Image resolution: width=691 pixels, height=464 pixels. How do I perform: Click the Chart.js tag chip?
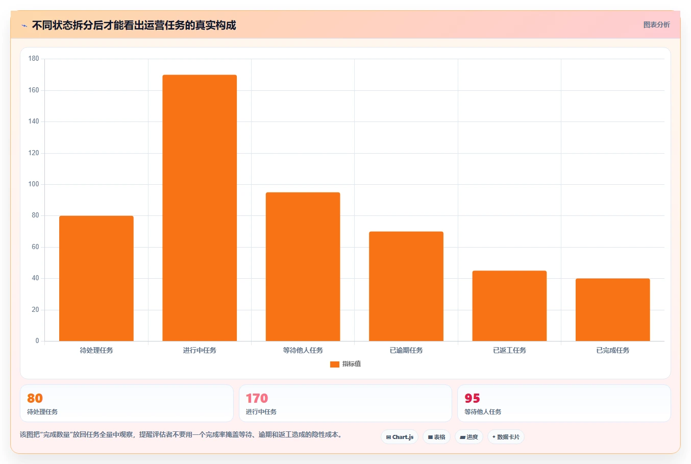tap(400, 437)
